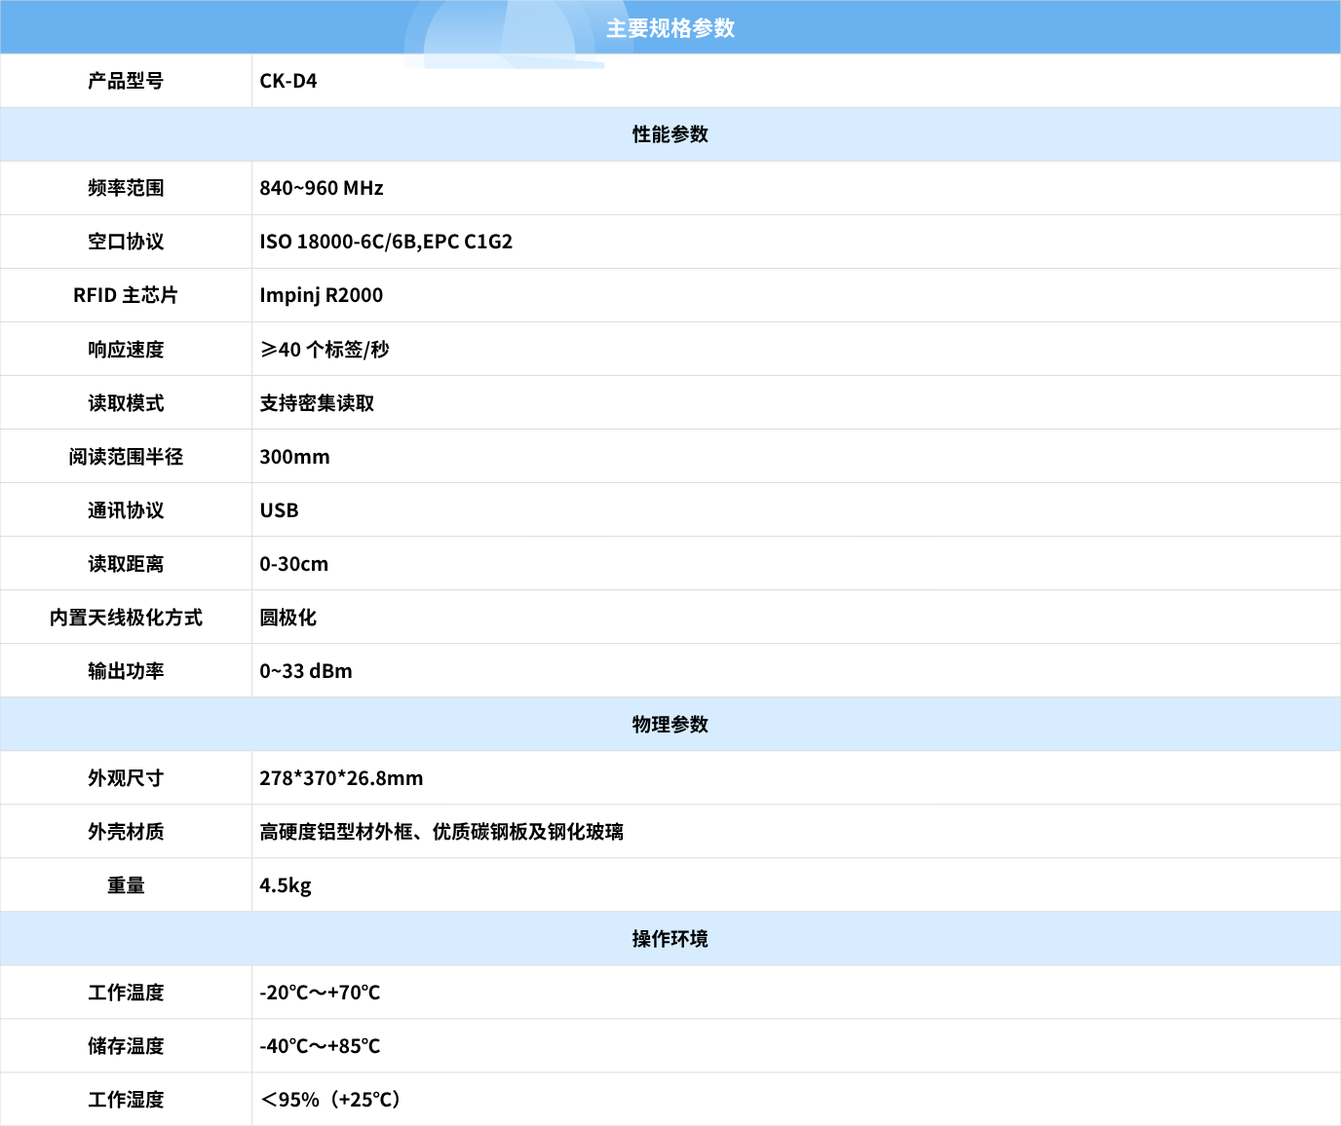The width and height of the screenshot is (1341, 1126).
Task: Click the 内置天线极化方式 label
Action: tap(126, 617)
